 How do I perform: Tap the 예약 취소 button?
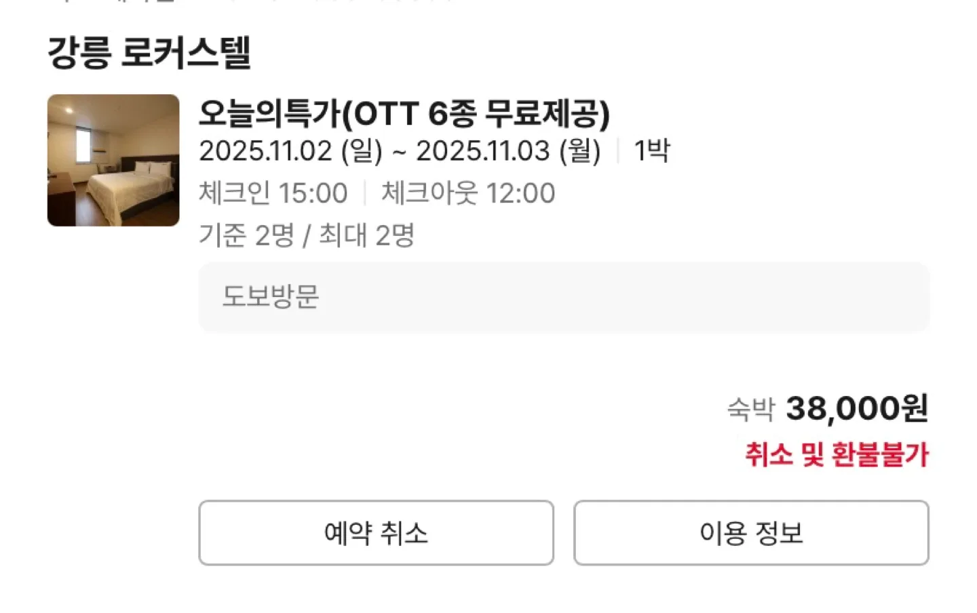coord(376,533)
